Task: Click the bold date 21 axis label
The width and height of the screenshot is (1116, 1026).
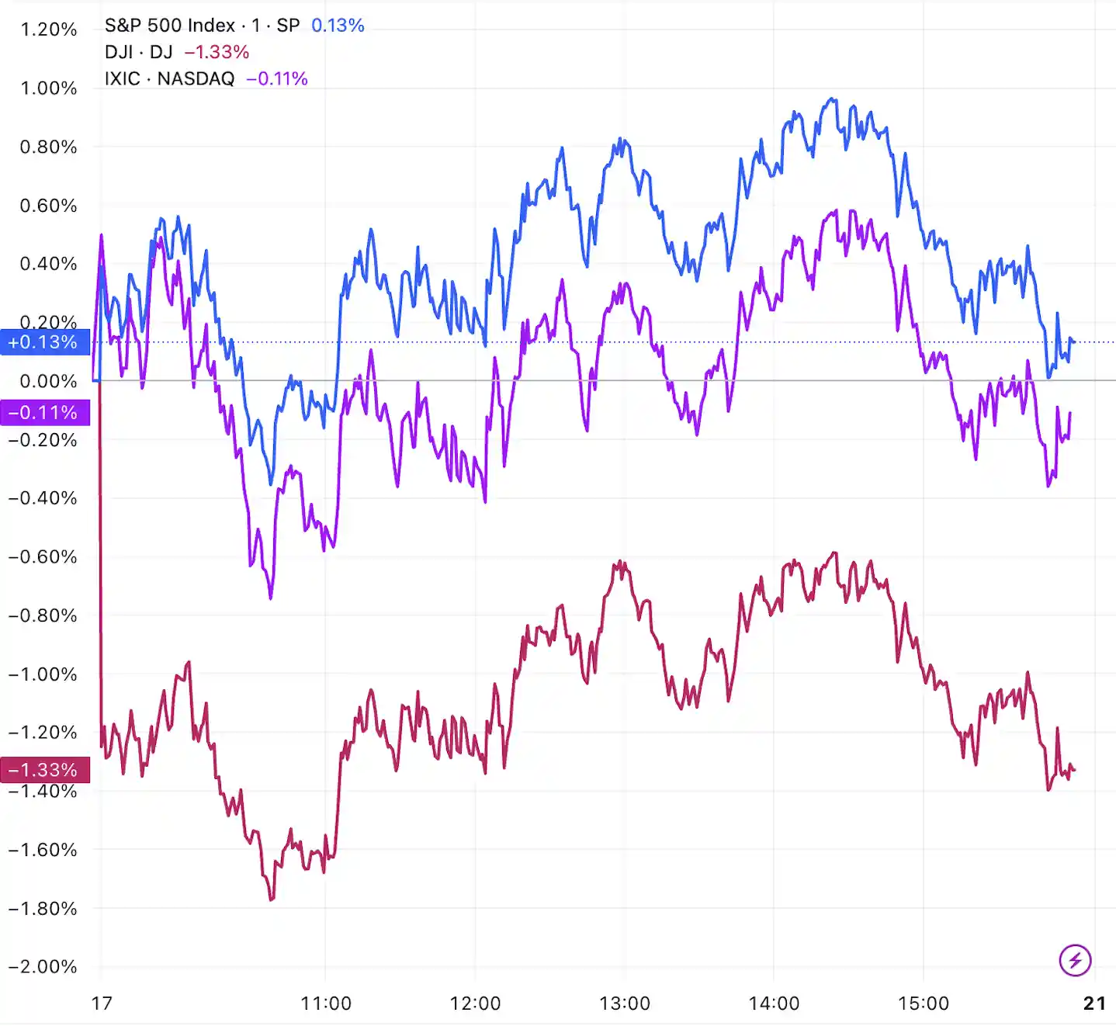Action: (1094, 1003)
